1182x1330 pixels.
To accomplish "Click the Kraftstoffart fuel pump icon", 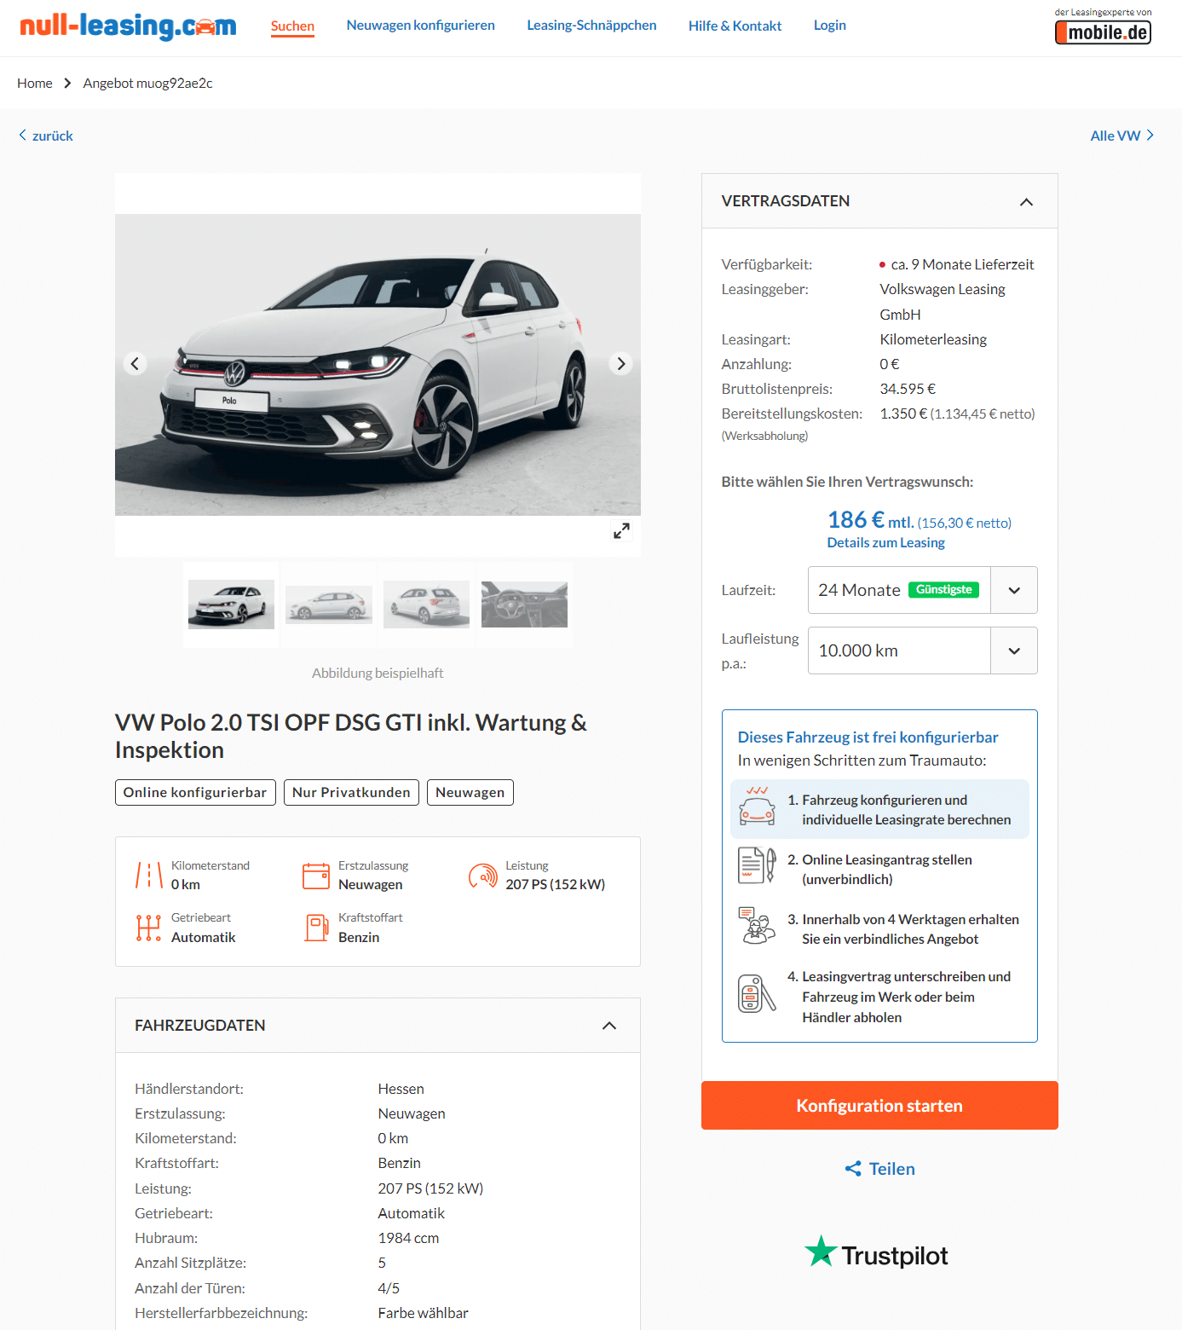I will pos(316,928).
